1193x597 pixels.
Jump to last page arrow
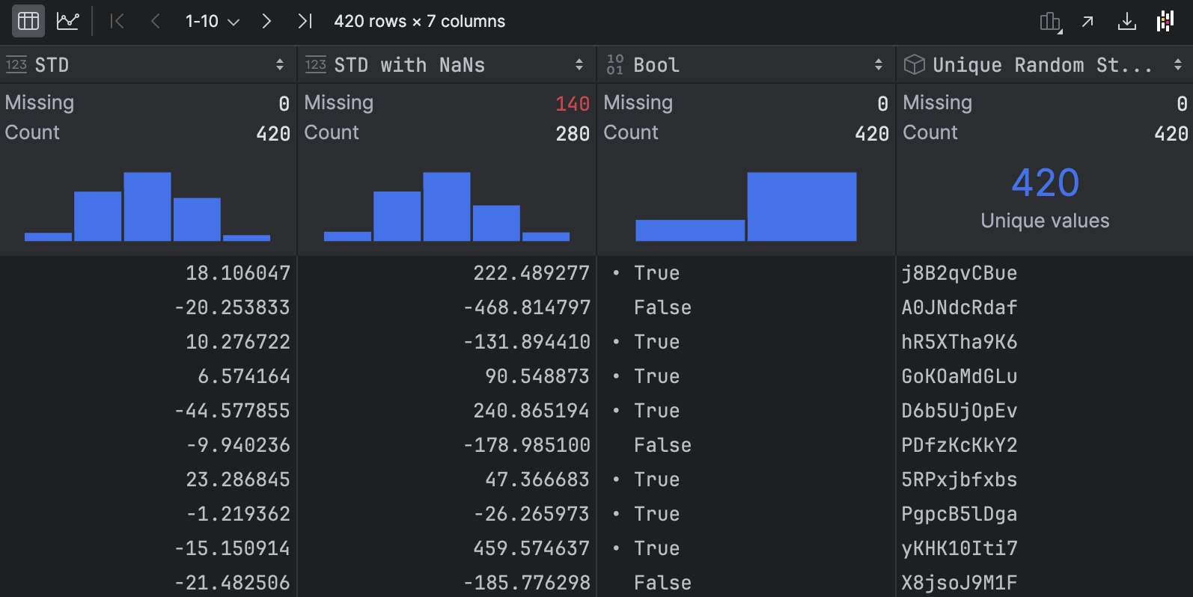pos(305,21)
